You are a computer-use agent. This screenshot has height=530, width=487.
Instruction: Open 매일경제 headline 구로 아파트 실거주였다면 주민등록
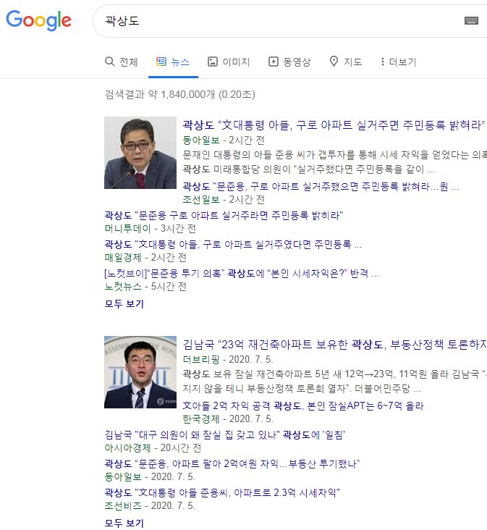(233, 245)
